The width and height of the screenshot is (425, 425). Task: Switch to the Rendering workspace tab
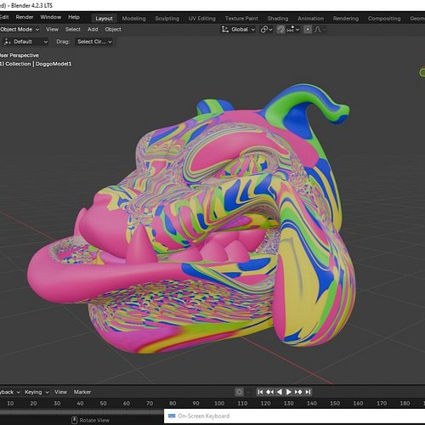click(x=346, y=19)
